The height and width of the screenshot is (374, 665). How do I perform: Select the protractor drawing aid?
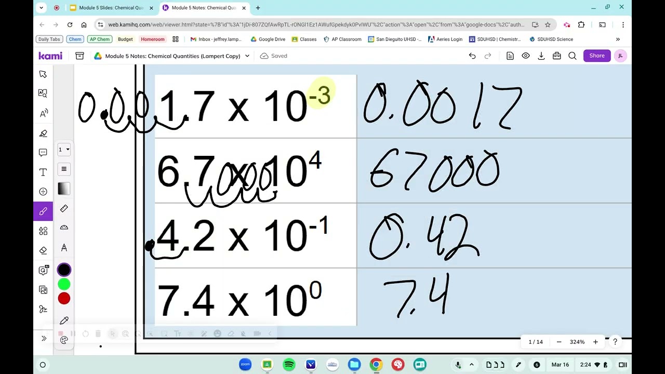[x=64, y=228]
